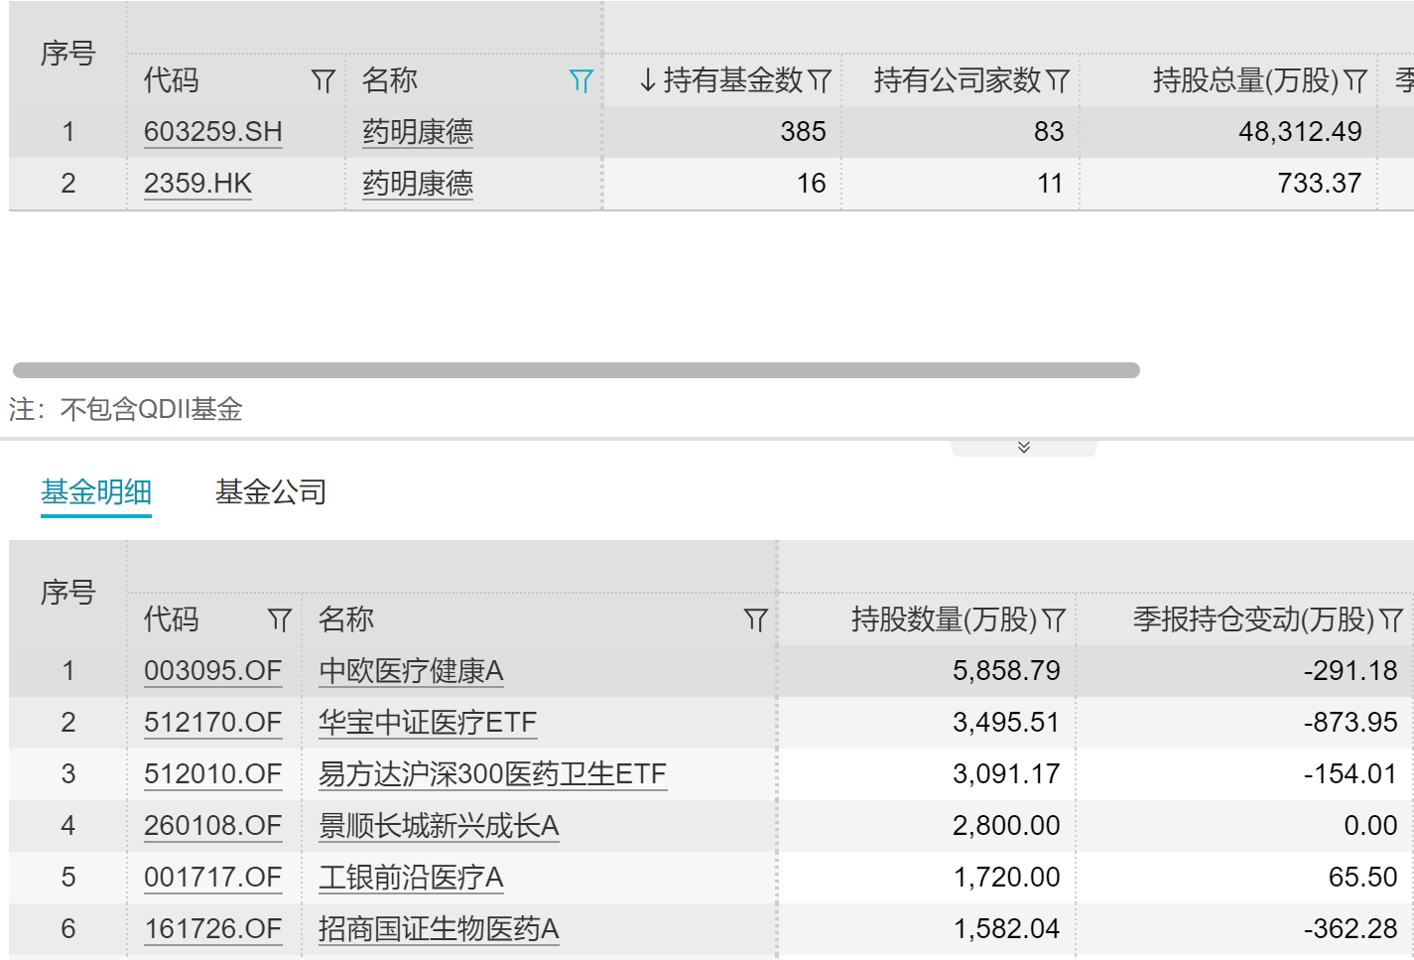
Task: Click fund detail table 序号 header
Action: click(67, 593)
